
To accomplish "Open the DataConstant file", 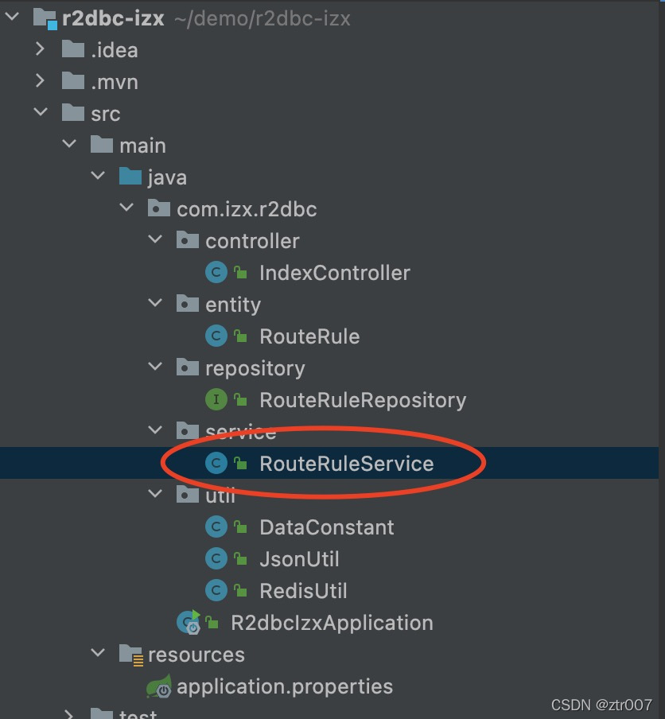I will (x=327, y=527).
